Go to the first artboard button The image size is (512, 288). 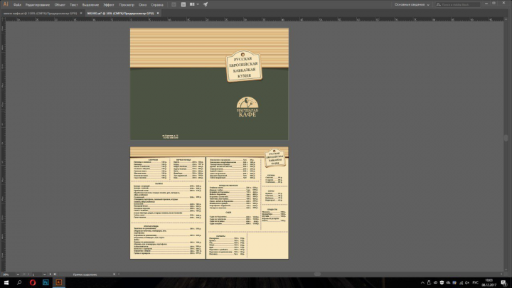24,274
